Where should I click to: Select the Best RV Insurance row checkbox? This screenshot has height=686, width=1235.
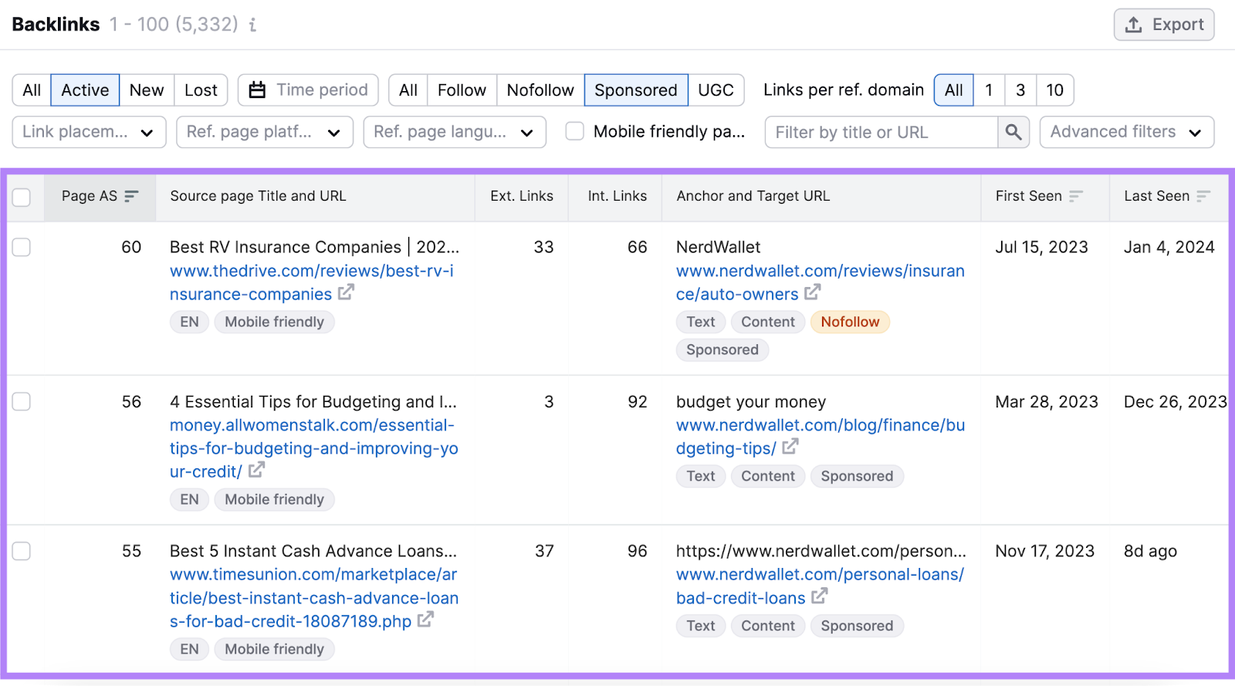coord(22,247)
